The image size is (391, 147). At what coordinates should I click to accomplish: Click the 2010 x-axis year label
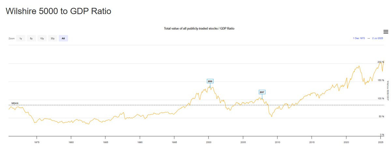(277, 142)
